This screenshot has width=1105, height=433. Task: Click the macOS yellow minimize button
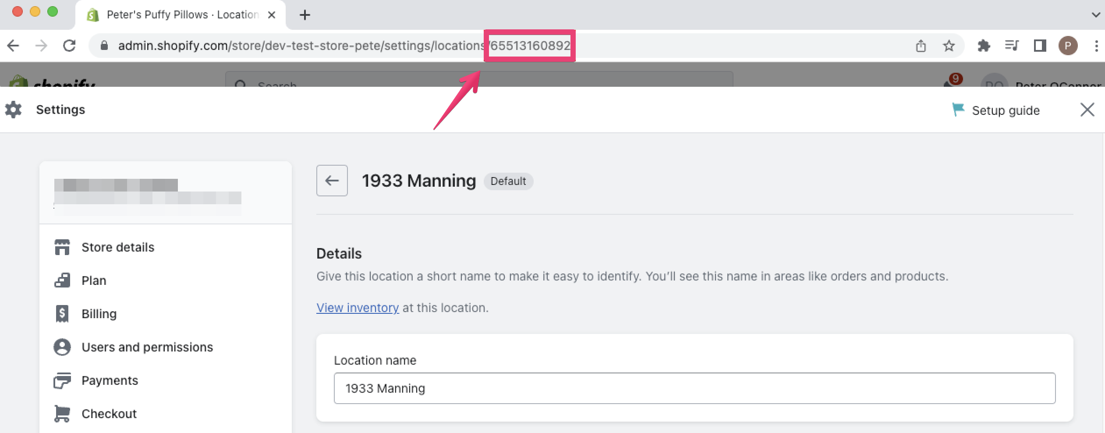(x=35, y=12)
